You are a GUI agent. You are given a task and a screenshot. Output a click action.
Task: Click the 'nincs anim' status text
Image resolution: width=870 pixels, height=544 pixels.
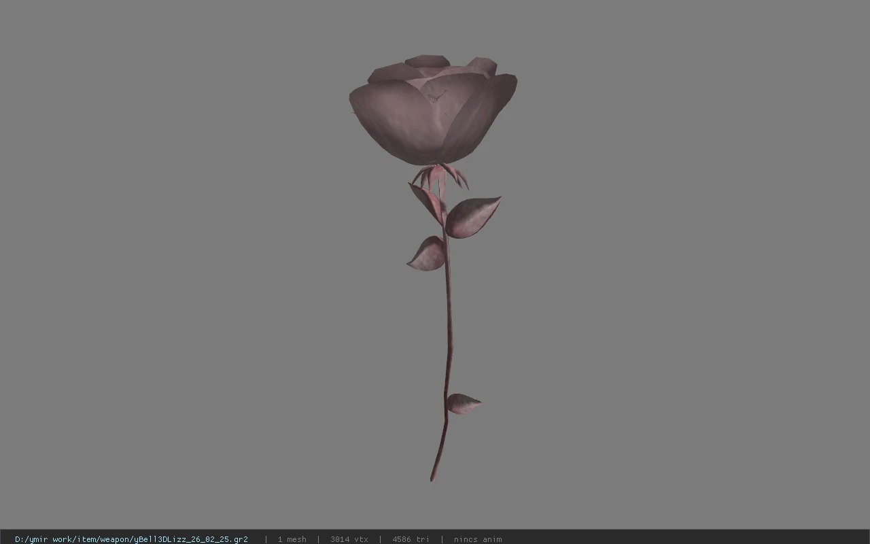click(478, 539)
